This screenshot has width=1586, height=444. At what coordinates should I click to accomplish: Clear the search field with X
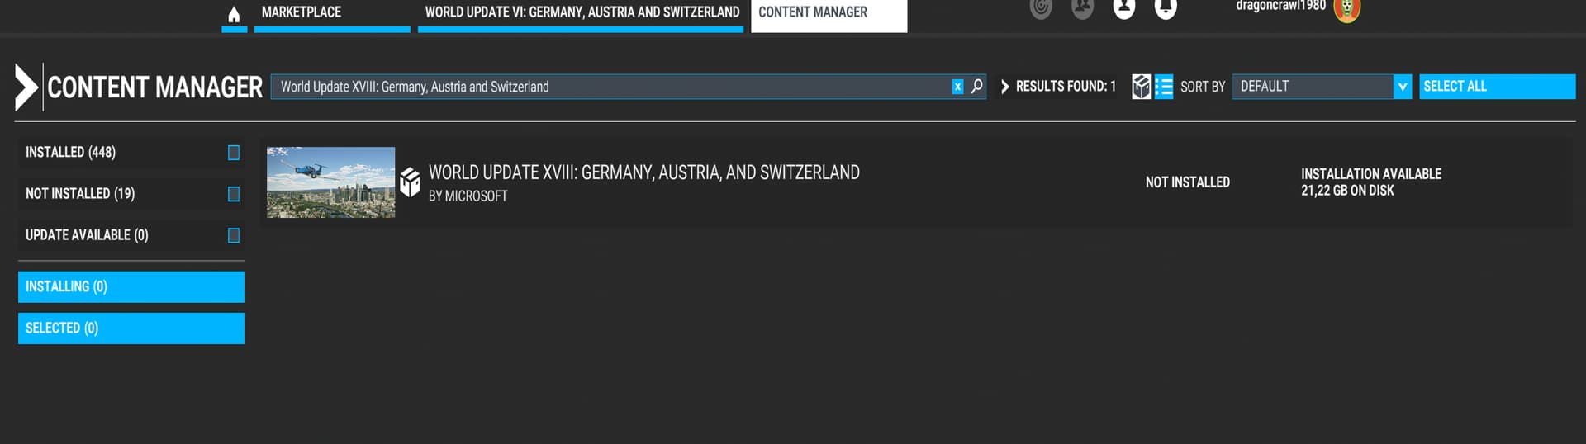957,87
